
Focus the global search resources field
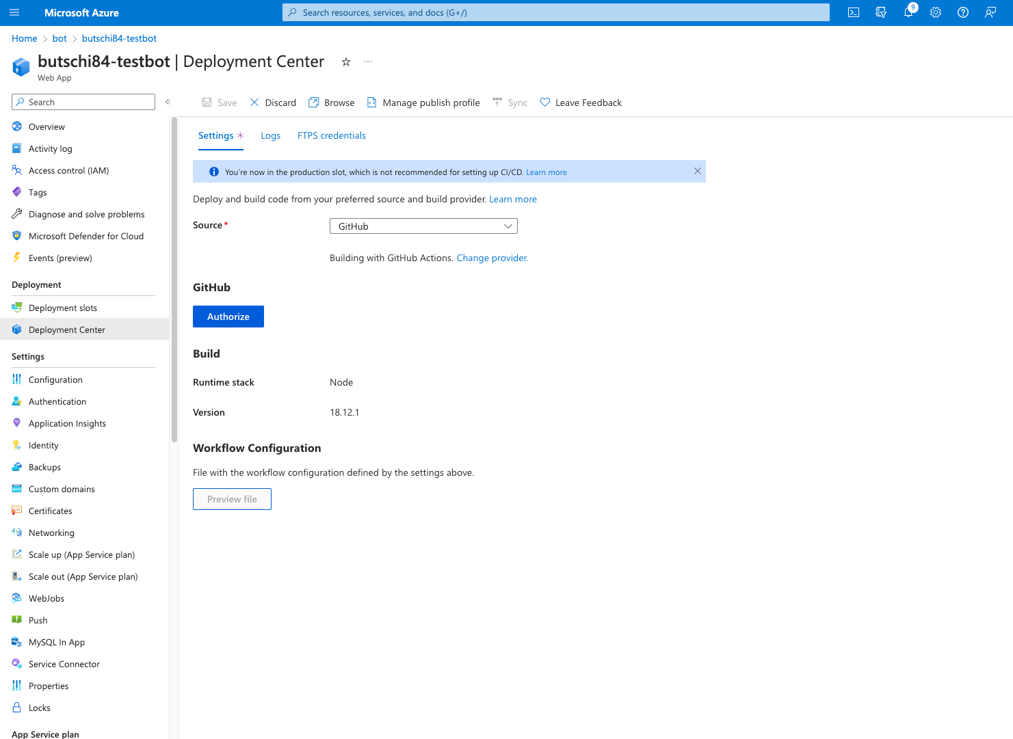556,12
